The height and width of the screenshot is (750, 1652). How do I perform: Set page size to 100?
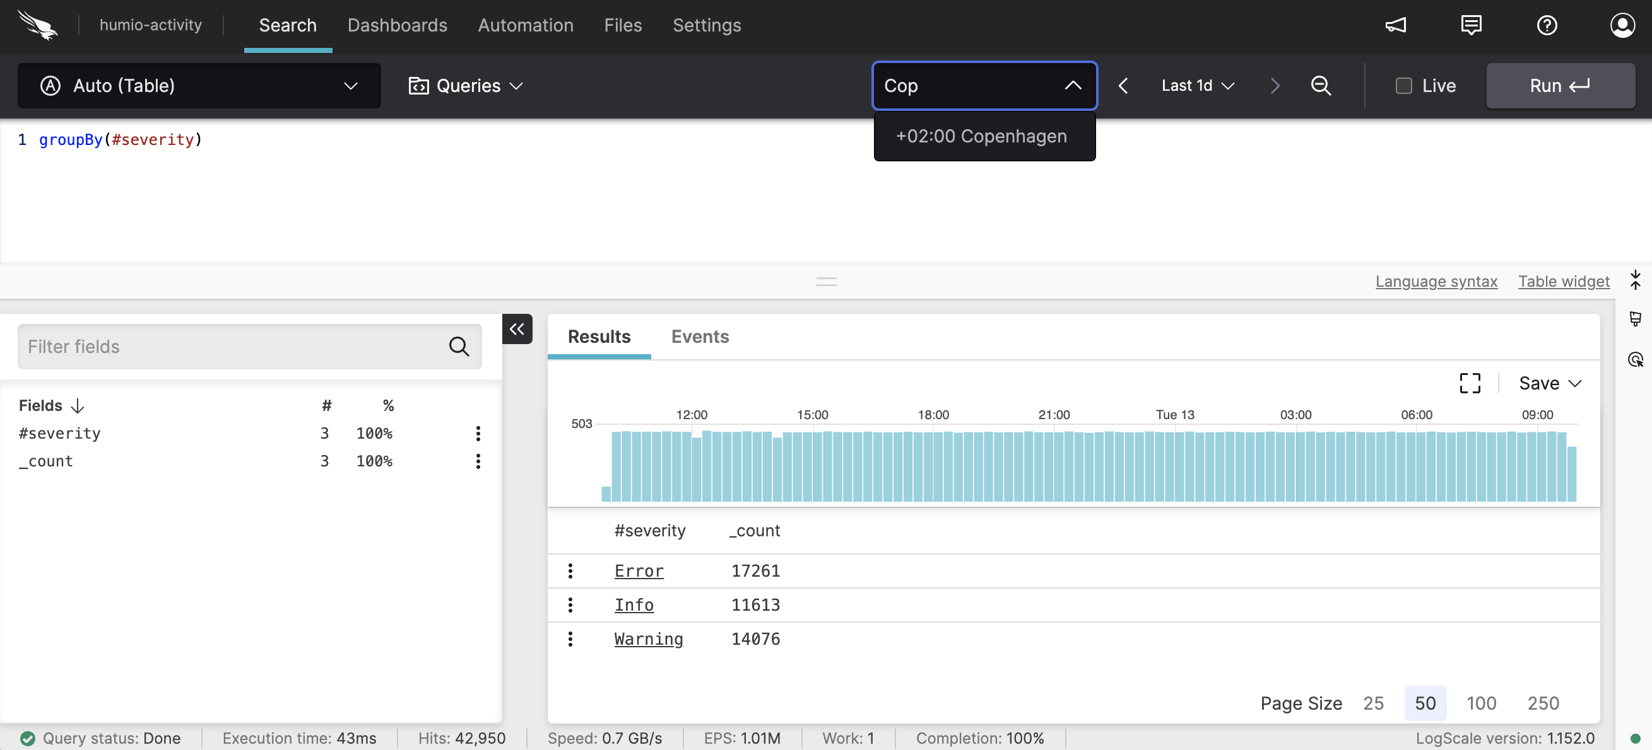1481,703
